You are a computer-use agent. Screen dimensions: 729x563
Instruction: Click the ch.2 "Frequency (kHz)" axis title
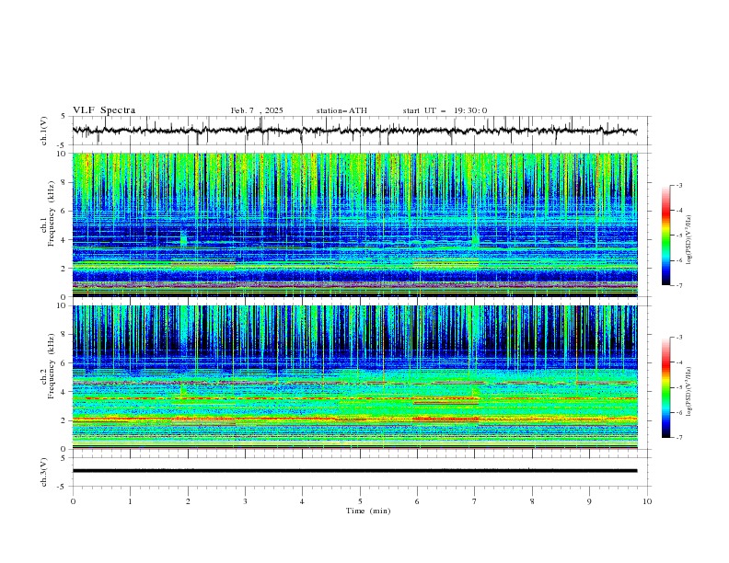click(51, 365)
